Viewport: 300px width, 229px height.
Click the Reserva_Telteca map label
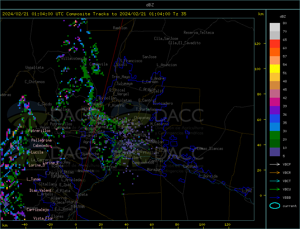pyautogui.click(x=199, y=33)
